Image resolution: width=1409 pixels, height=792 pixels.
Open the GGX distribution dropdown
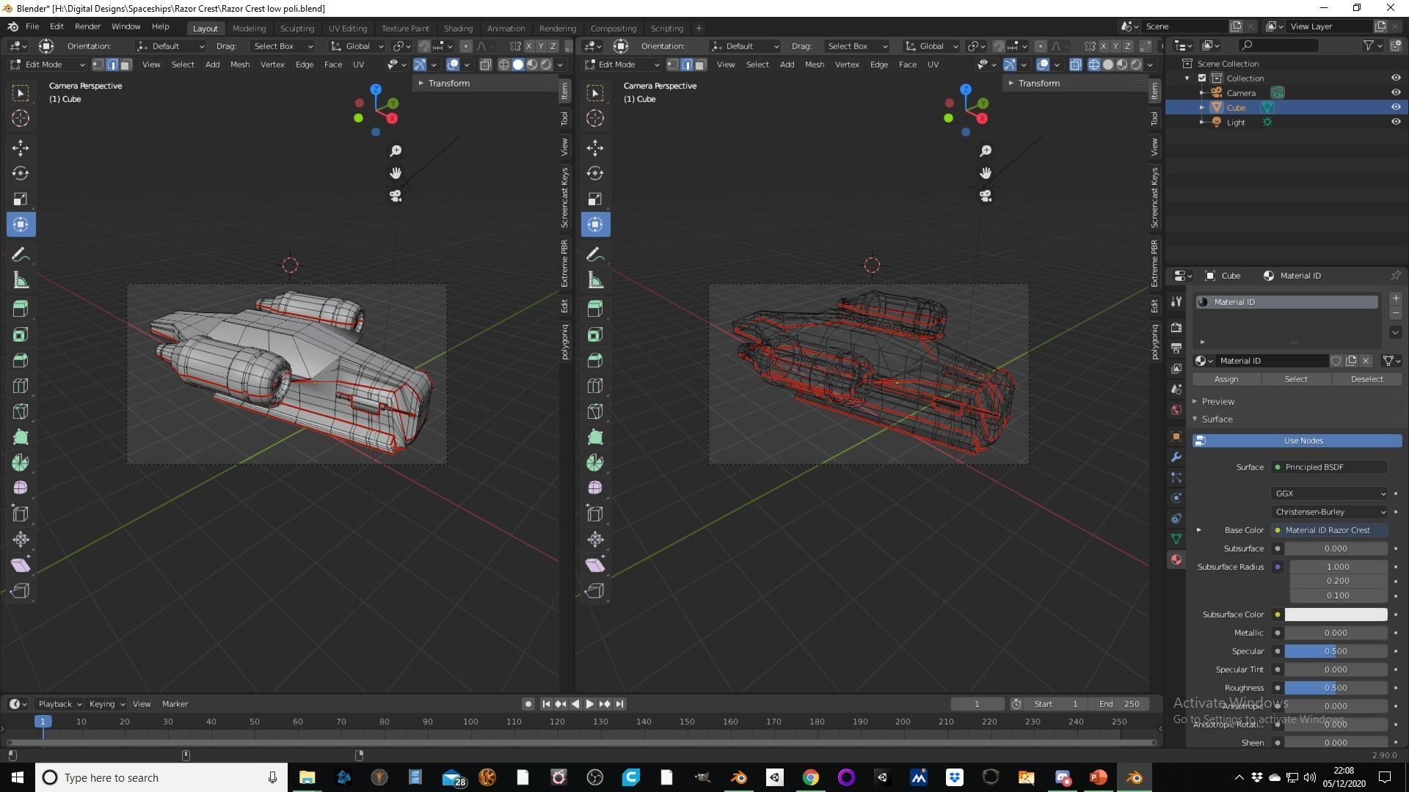pyautogui.click(x=1329, y=494)
